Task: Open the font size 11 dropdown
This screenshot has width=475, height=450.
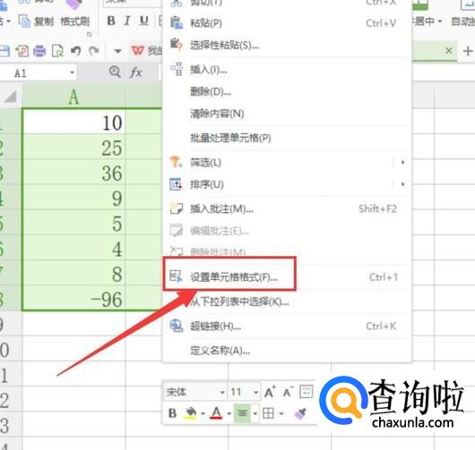Action: pos(256,392)
